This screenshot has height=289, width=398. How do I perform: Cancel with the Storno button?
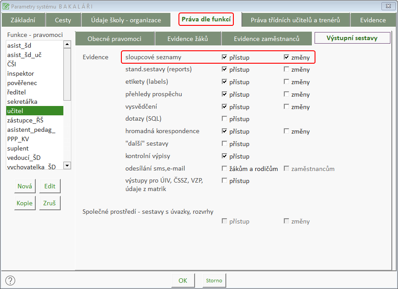214,281
